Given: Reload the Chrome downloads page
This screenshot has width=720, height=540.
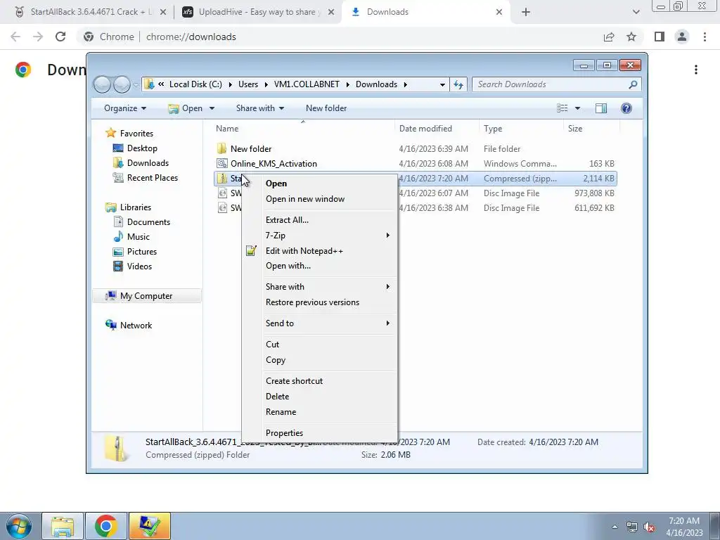Looking at the screenshot, I should coord(60,37).
